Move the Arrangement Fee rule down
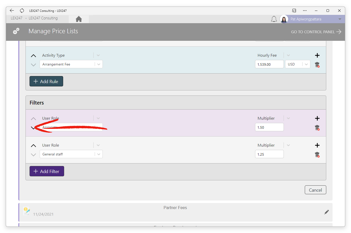351x233 pixels. click(33, 65)
